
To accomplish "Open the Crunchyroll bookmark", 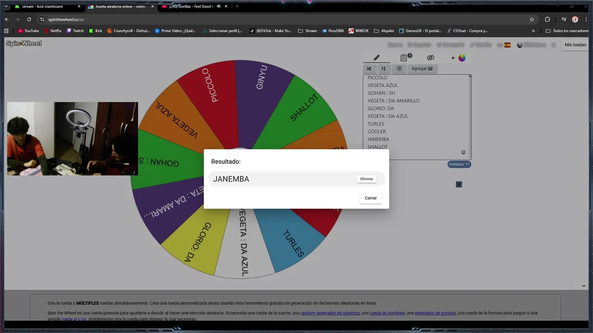I will [128, 31].
